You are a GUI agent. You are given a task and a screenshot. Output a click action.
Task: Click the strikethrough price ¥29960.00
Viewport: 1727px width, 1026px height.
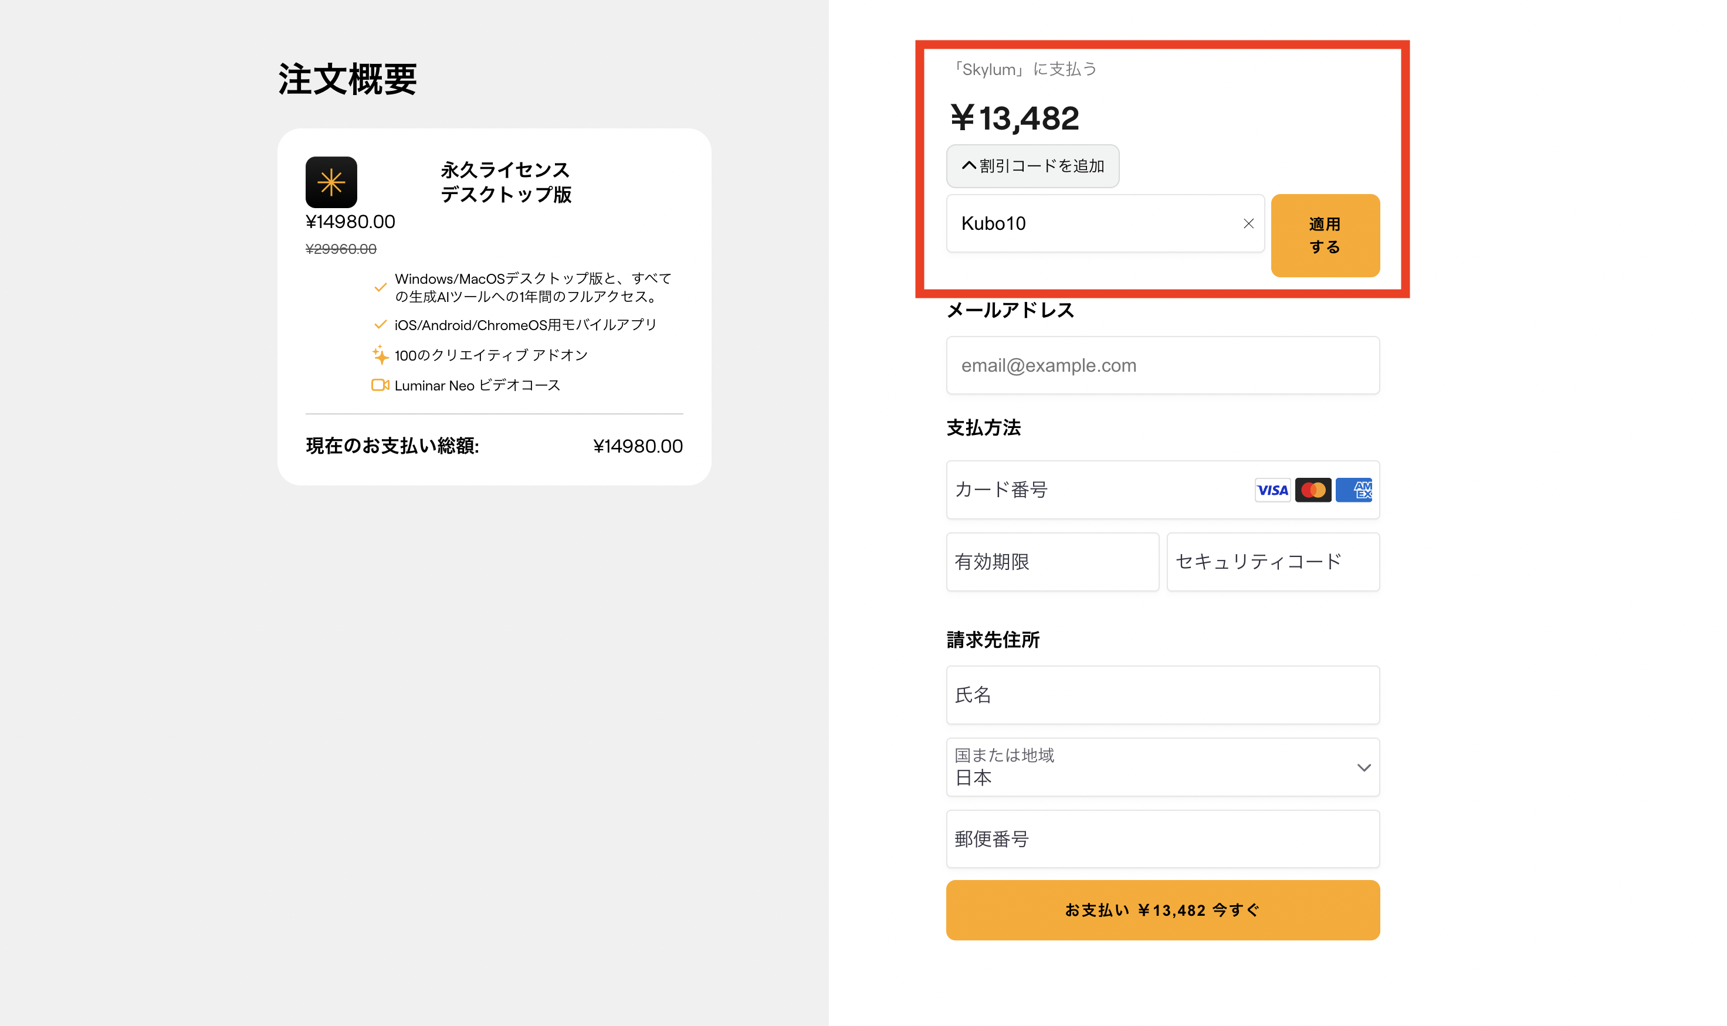(341, 249)
